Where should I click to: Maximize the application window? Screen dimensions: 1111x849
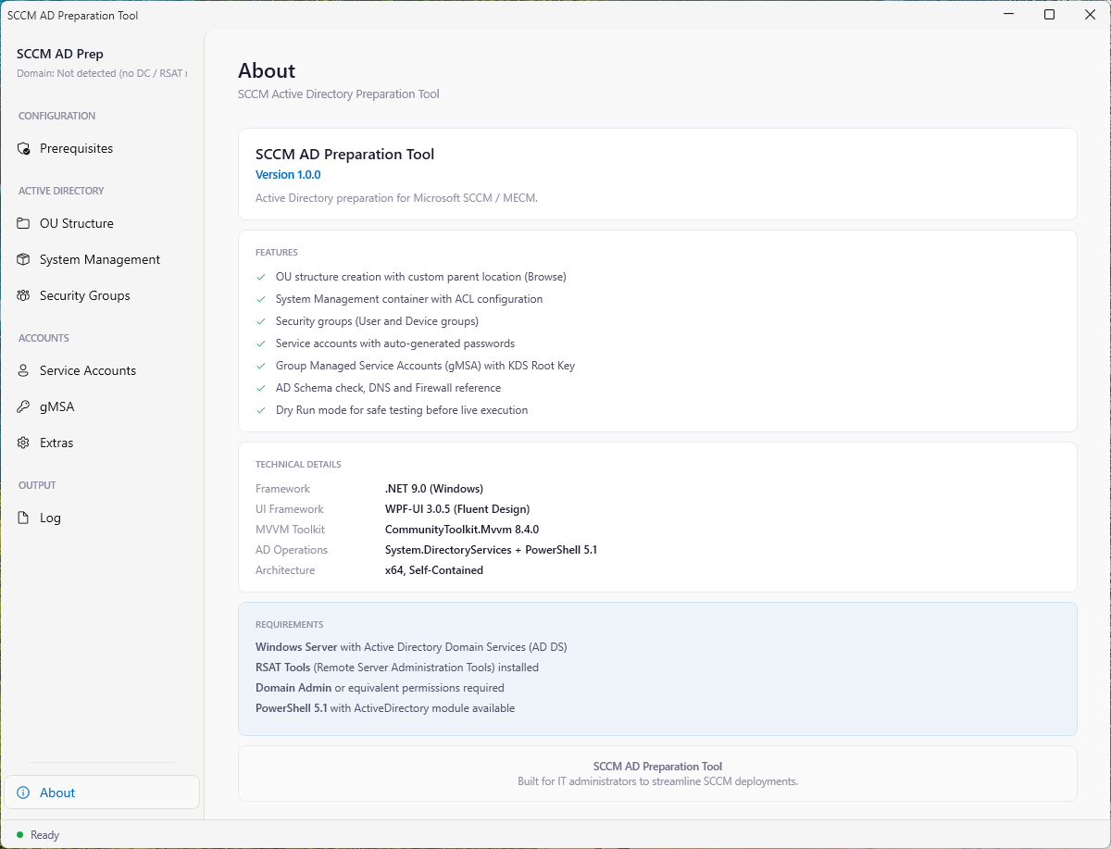pyautogui.click(x=1049, y=15)
